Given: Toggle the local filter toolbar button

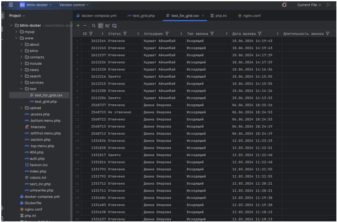Looking at the screenshot, I should point(101,26).
